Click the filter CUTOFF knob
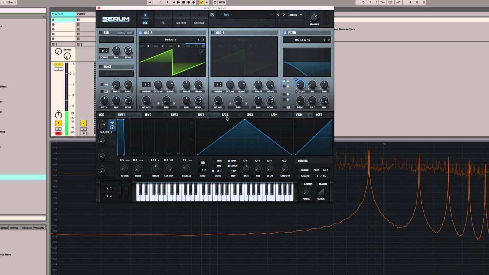This screenshot has height=275, width=489. point(300,84)
